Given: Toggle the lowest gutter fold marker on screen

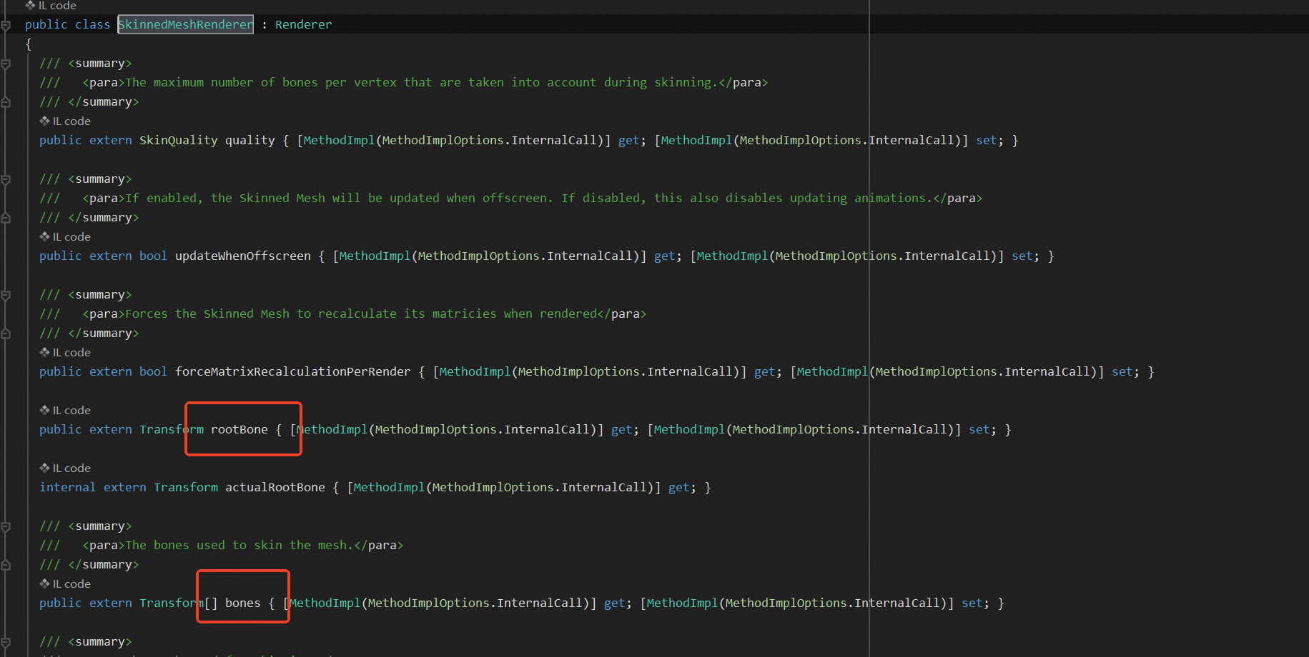Looking at the screenshot, I should tap(6, 641).
